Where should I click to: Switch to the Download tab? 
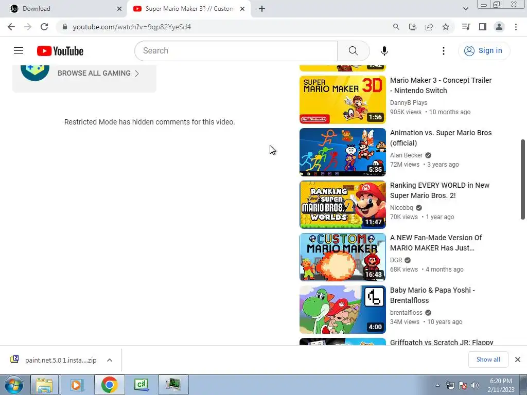pyautogui.click(x=64, y=9)
